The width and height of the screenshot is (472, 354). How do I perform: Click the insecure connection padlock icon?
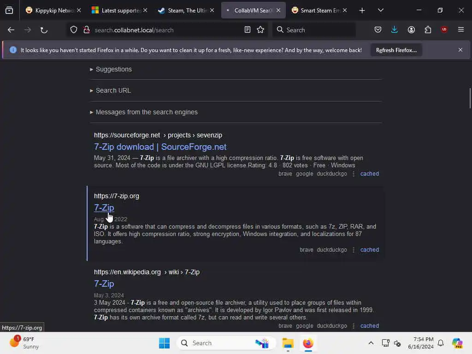[87, 30]
